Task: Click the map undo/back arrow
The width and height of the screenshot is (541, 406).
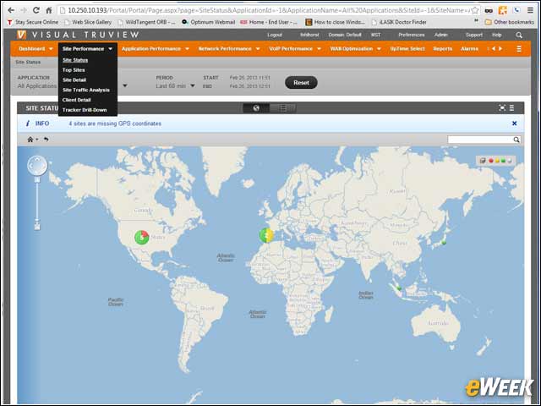Action: click(46, 140)
